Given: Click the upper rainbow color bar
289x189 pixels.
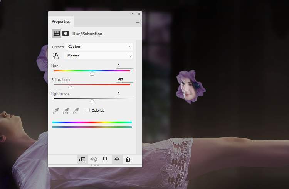Looking at the screenshot, I should [92, 122].
